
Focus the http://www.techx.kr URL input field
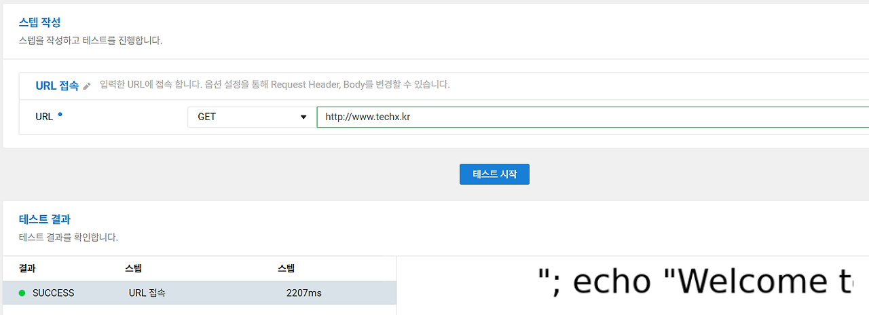point(593,117)
